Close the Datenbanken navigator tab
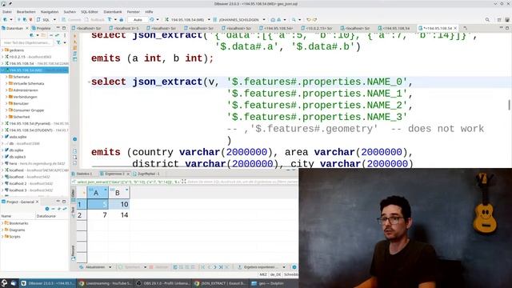Screen dimensions: 512x288 coord(27,29)
